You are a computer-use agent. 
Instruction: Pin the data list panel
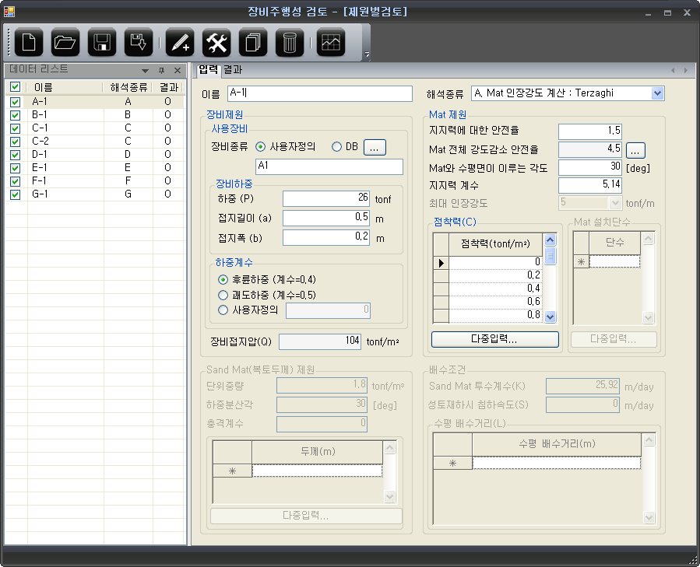[162, 71]
